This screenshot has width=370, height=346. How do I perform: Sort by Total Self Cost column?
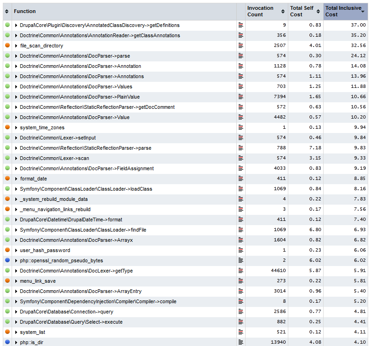pyautogui.click(x=305, y=11)
